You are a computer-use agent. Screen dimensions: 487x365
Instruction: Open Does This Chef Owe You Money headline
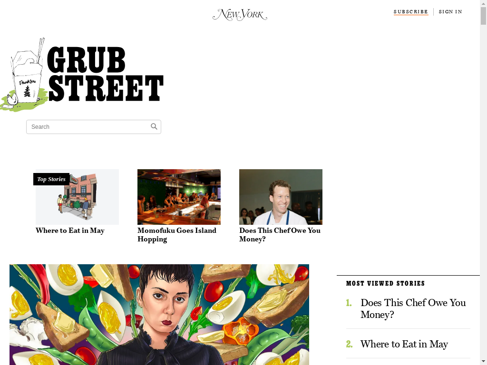click(280, 235)
